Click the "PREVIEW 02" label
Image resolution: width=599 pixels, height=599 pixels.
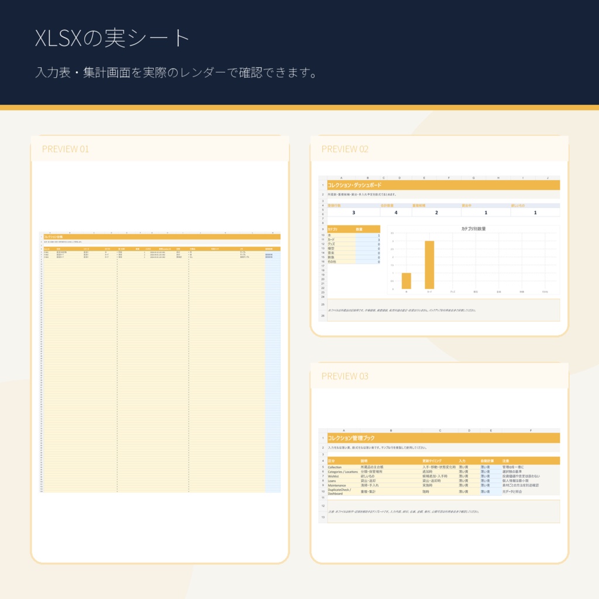click(x=345, y=149)
